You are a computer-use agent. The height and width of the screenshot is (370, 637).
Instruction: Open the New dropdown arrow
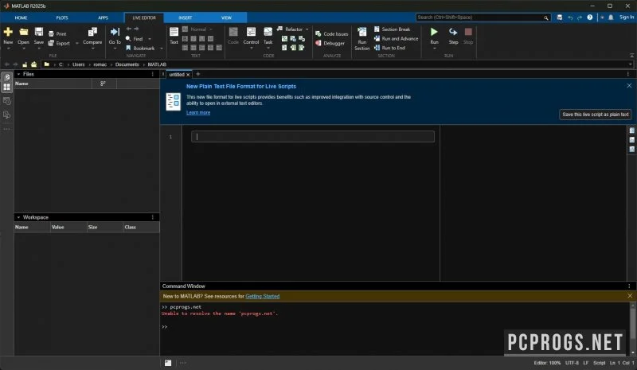8,49
